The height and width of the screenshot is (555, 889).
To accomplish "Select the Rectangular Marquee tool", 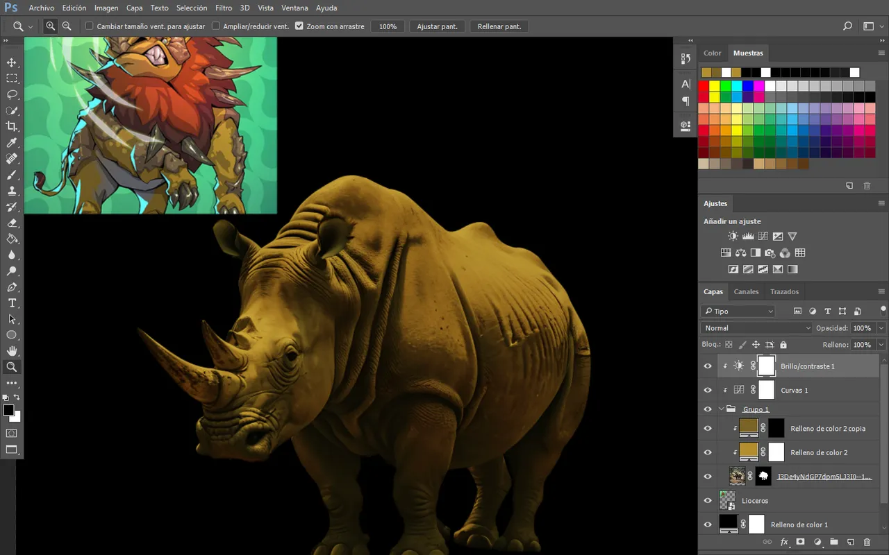I will (12, 78).
